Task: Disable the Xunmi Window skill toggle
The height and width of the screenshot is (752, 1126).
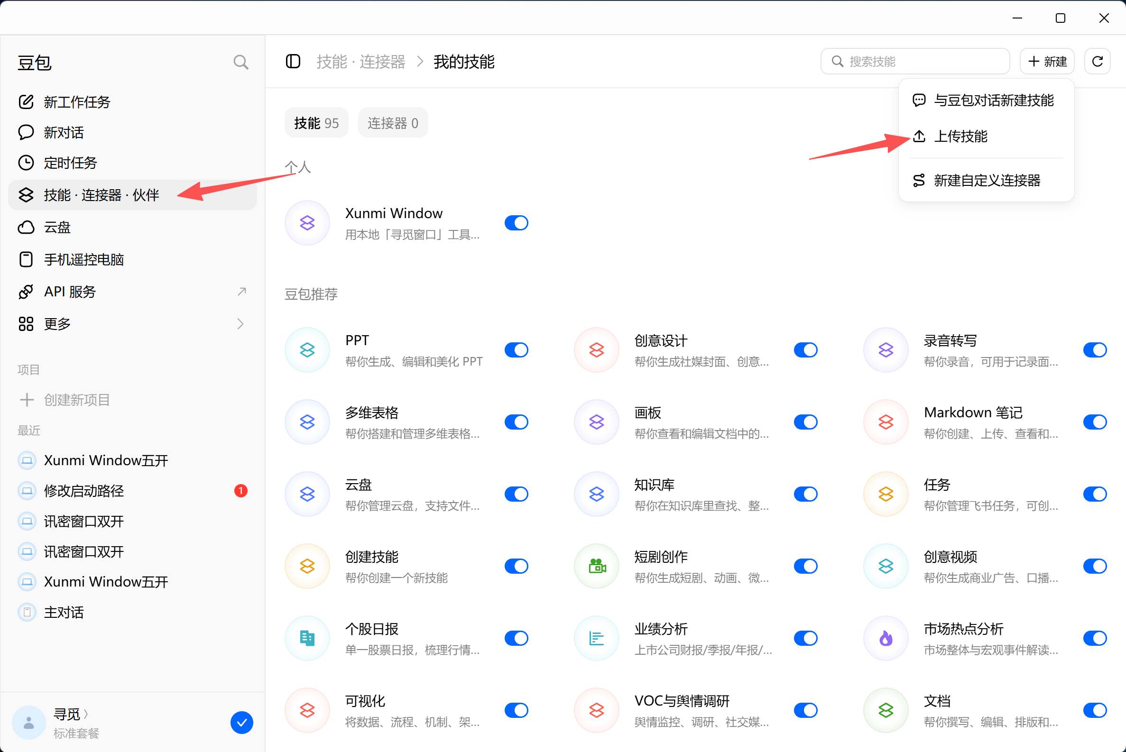Action: pos(516,223)
